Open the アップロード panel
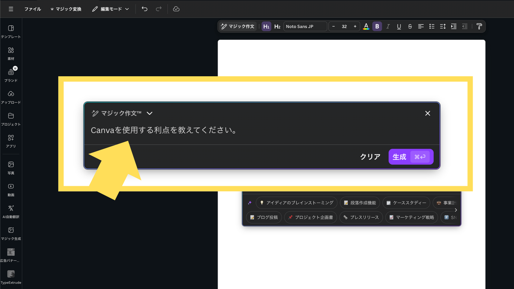 [x=11, y=97]
